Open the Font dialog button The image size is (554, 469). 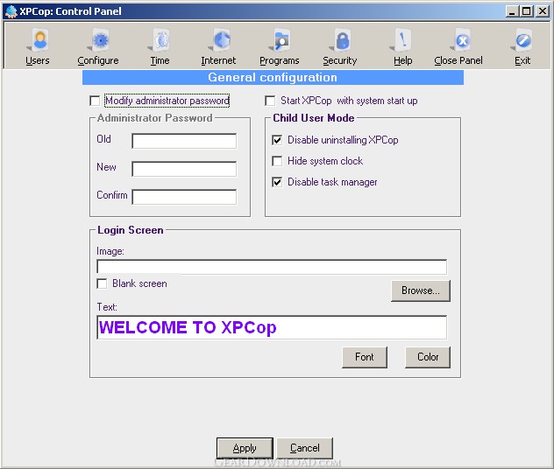click(x=365, y=357)
